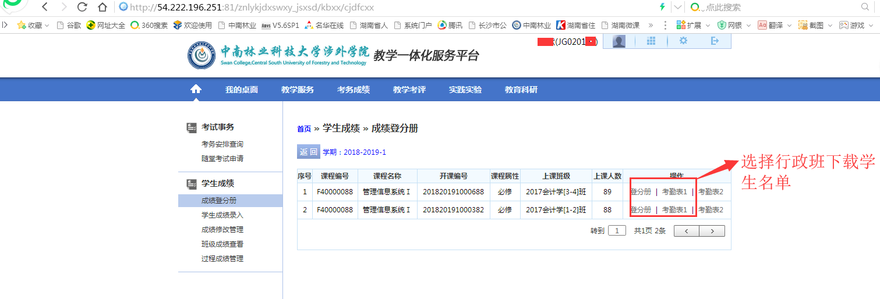Open 随堂考试申请 in sidebar
880x299 pixels.
[x=222, y=159]
